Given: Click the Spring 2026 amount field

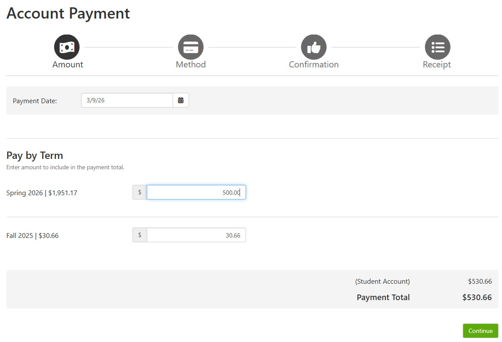Looking at the screenshot, I should tap(196, 192).
